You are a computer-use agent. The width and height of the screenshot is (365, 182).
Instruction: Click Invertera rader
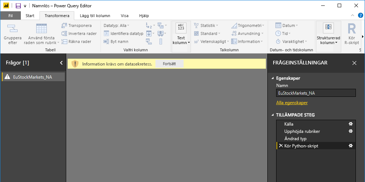[79, 33]
